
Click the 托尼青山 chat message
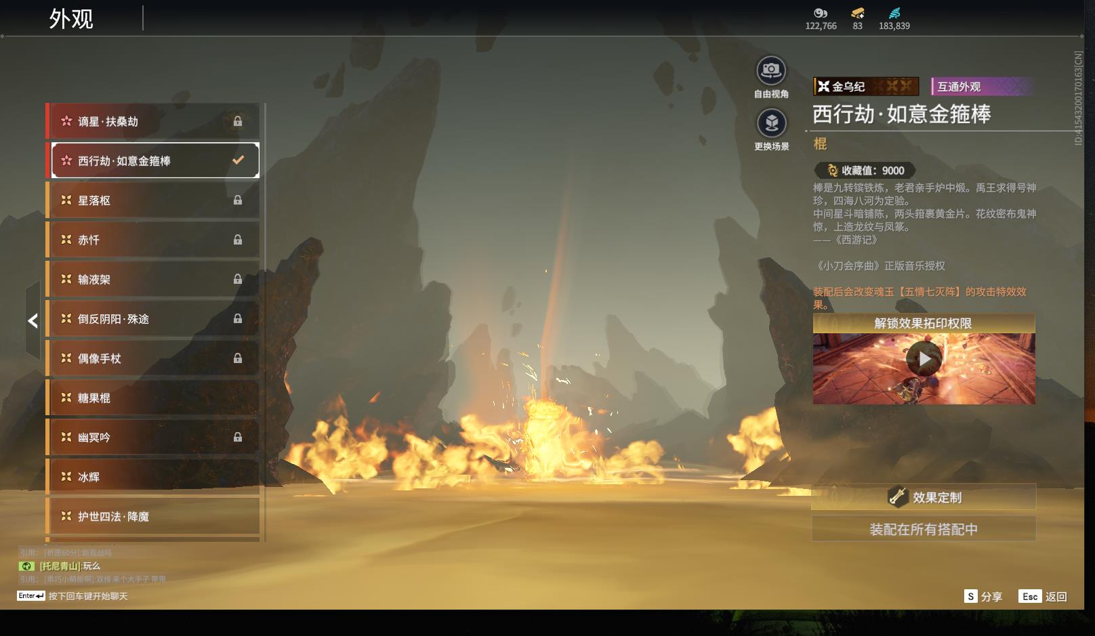(70, 566)
